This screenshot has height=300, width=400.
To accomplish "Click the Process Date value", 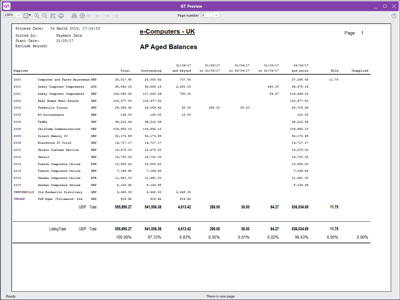I will click(x=75, y=28).
